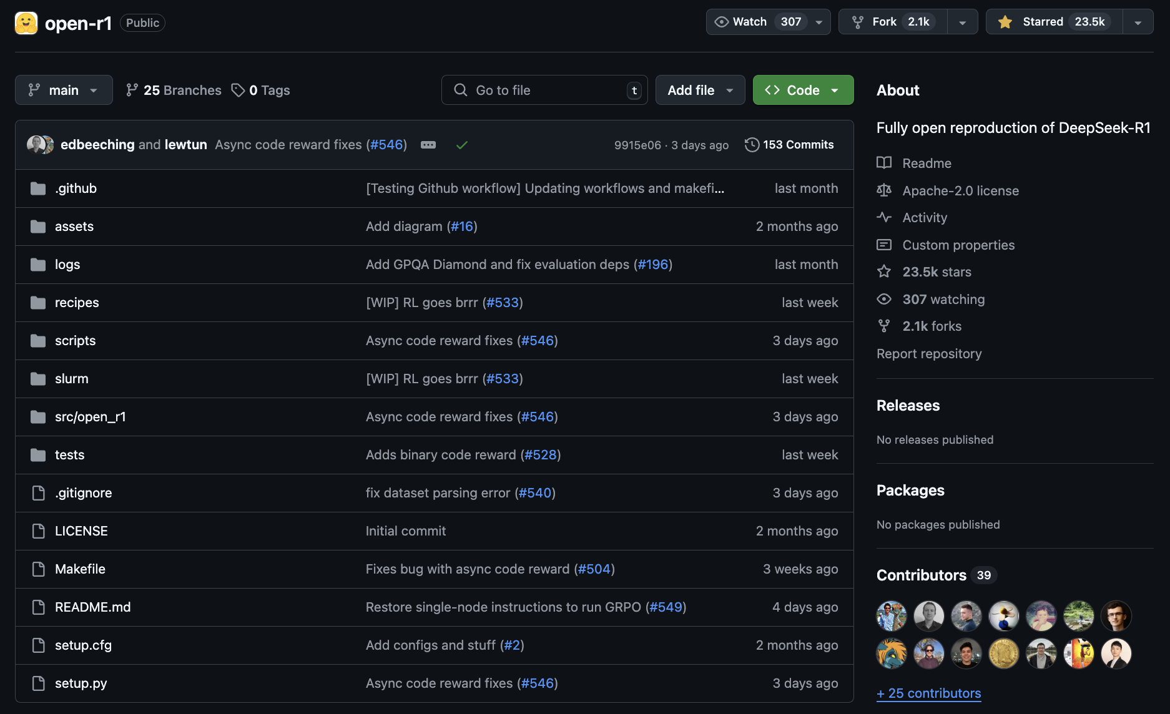Click the note icon by Custom properties

pos(884,245)
